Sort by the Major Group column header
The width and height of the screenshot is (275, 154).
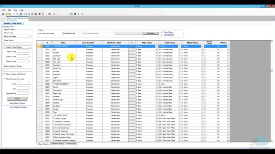coord(147,43)
